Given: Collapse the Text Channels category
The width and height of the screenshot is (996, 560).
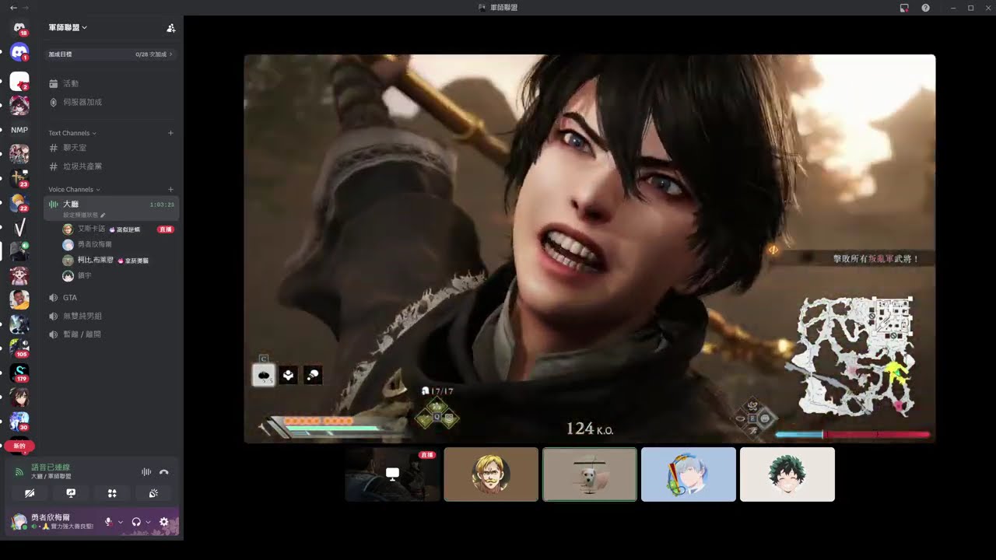Looking at the screenshot, I should click(x=72, y=133).
